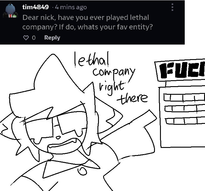Viewport: 205px width, 191px height.
Task: Open tim4849's profile avatar
Action: [10, 10]
